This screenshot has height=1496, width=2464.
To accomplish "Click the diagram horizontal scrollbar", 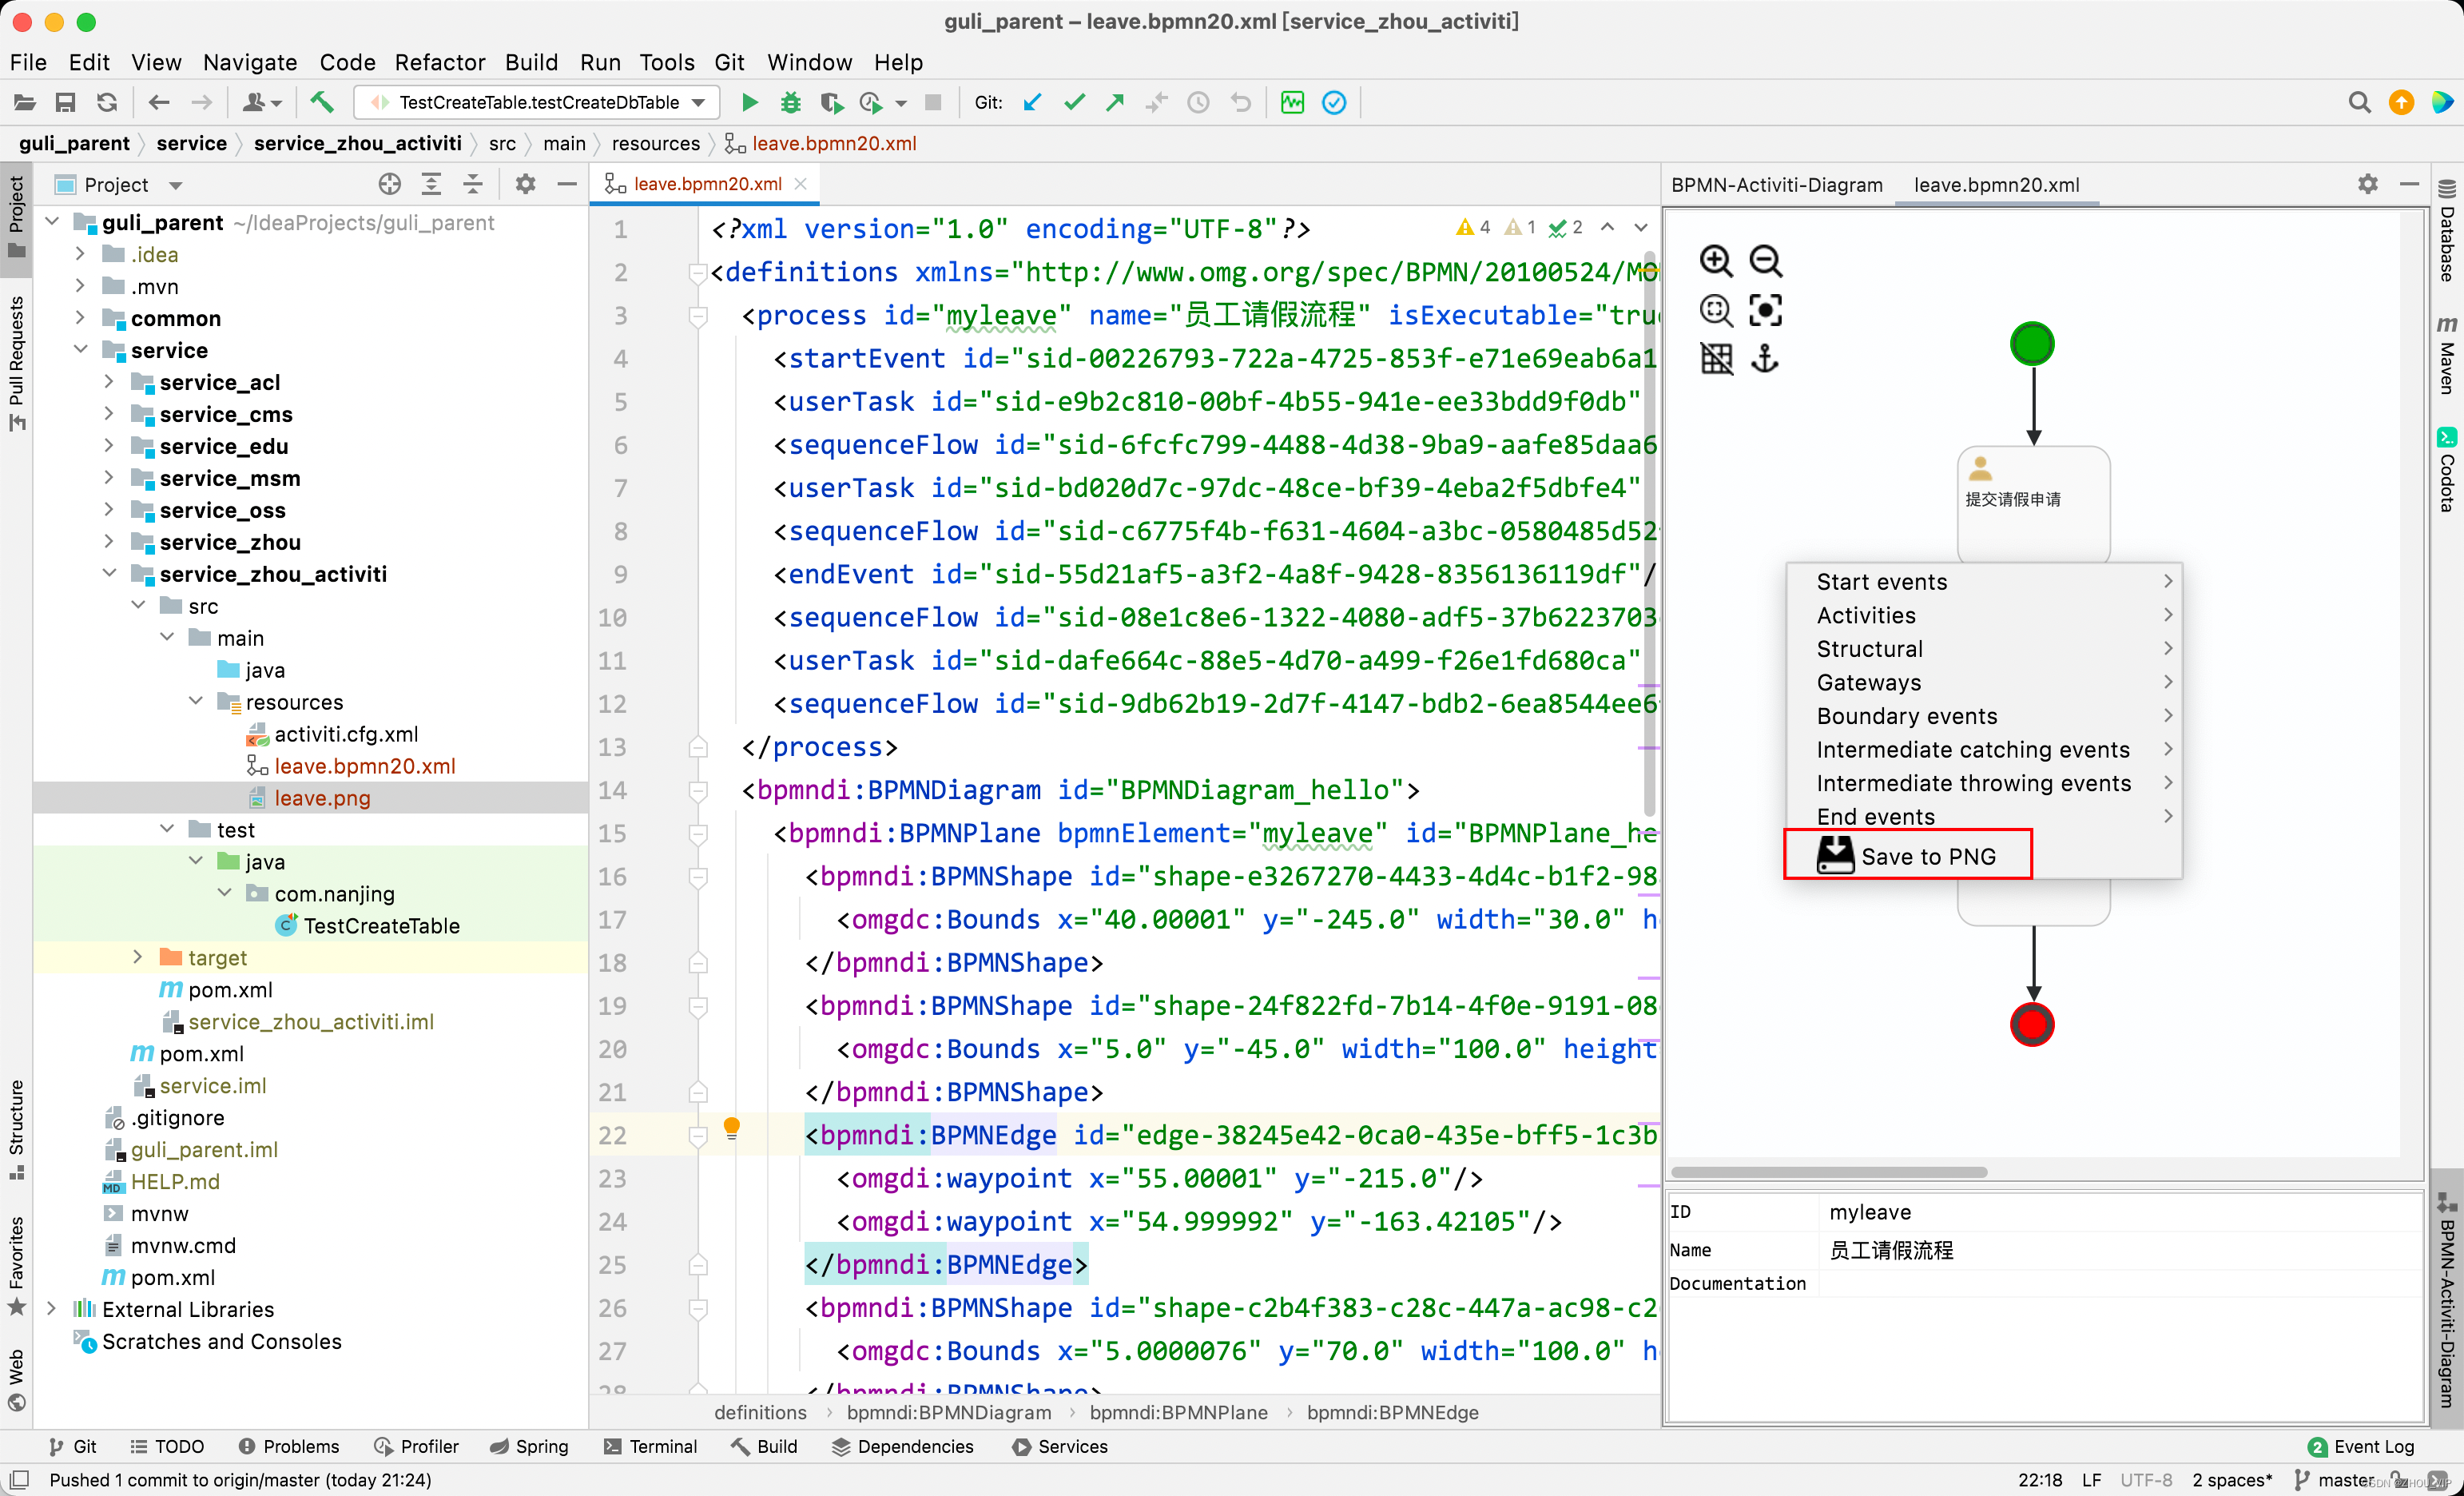I will tap(1828, 1171).
